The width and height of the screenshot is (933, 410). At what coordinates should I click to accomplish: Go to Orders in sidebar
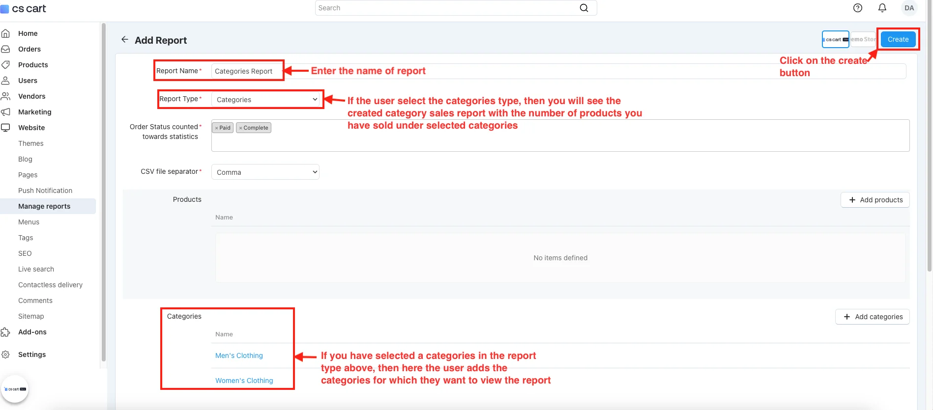pyautogui.click(x=29, y=49)
